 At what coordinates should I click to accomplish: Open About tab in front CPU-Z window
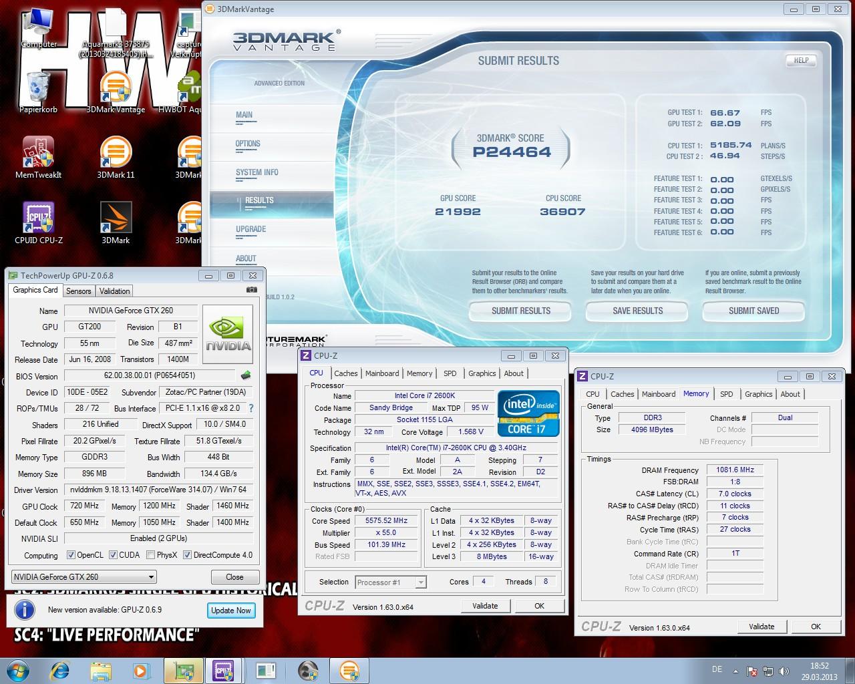pos(514,373)
